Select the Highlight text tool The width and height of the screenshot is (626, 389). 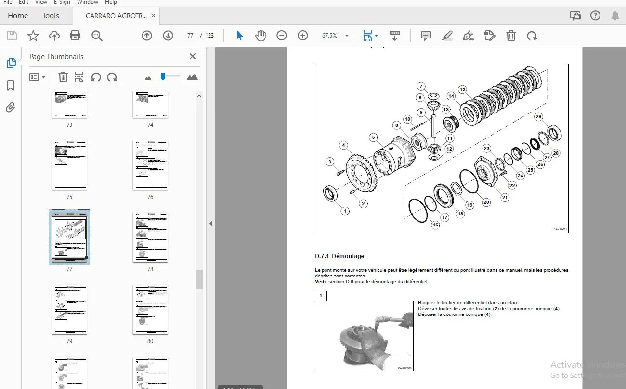click(447, 36)
